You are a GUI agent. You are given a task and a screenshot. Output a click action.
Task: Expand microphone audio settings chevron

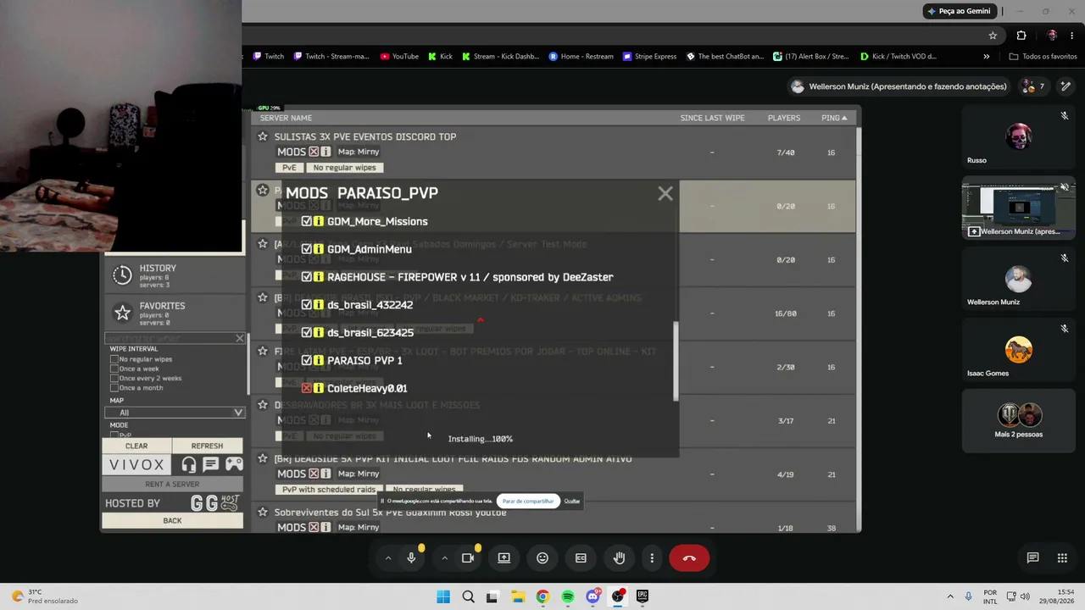(388, 558)
